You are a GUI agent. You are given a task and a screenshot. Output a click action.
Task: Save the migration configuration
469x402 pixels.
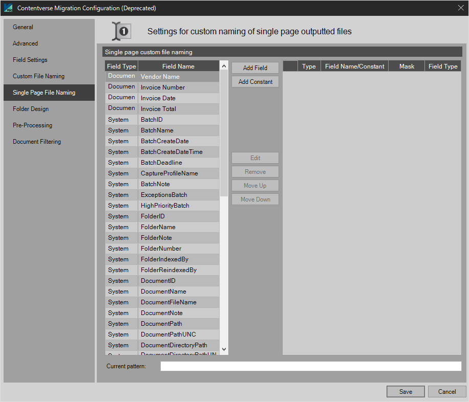point(406,392)
